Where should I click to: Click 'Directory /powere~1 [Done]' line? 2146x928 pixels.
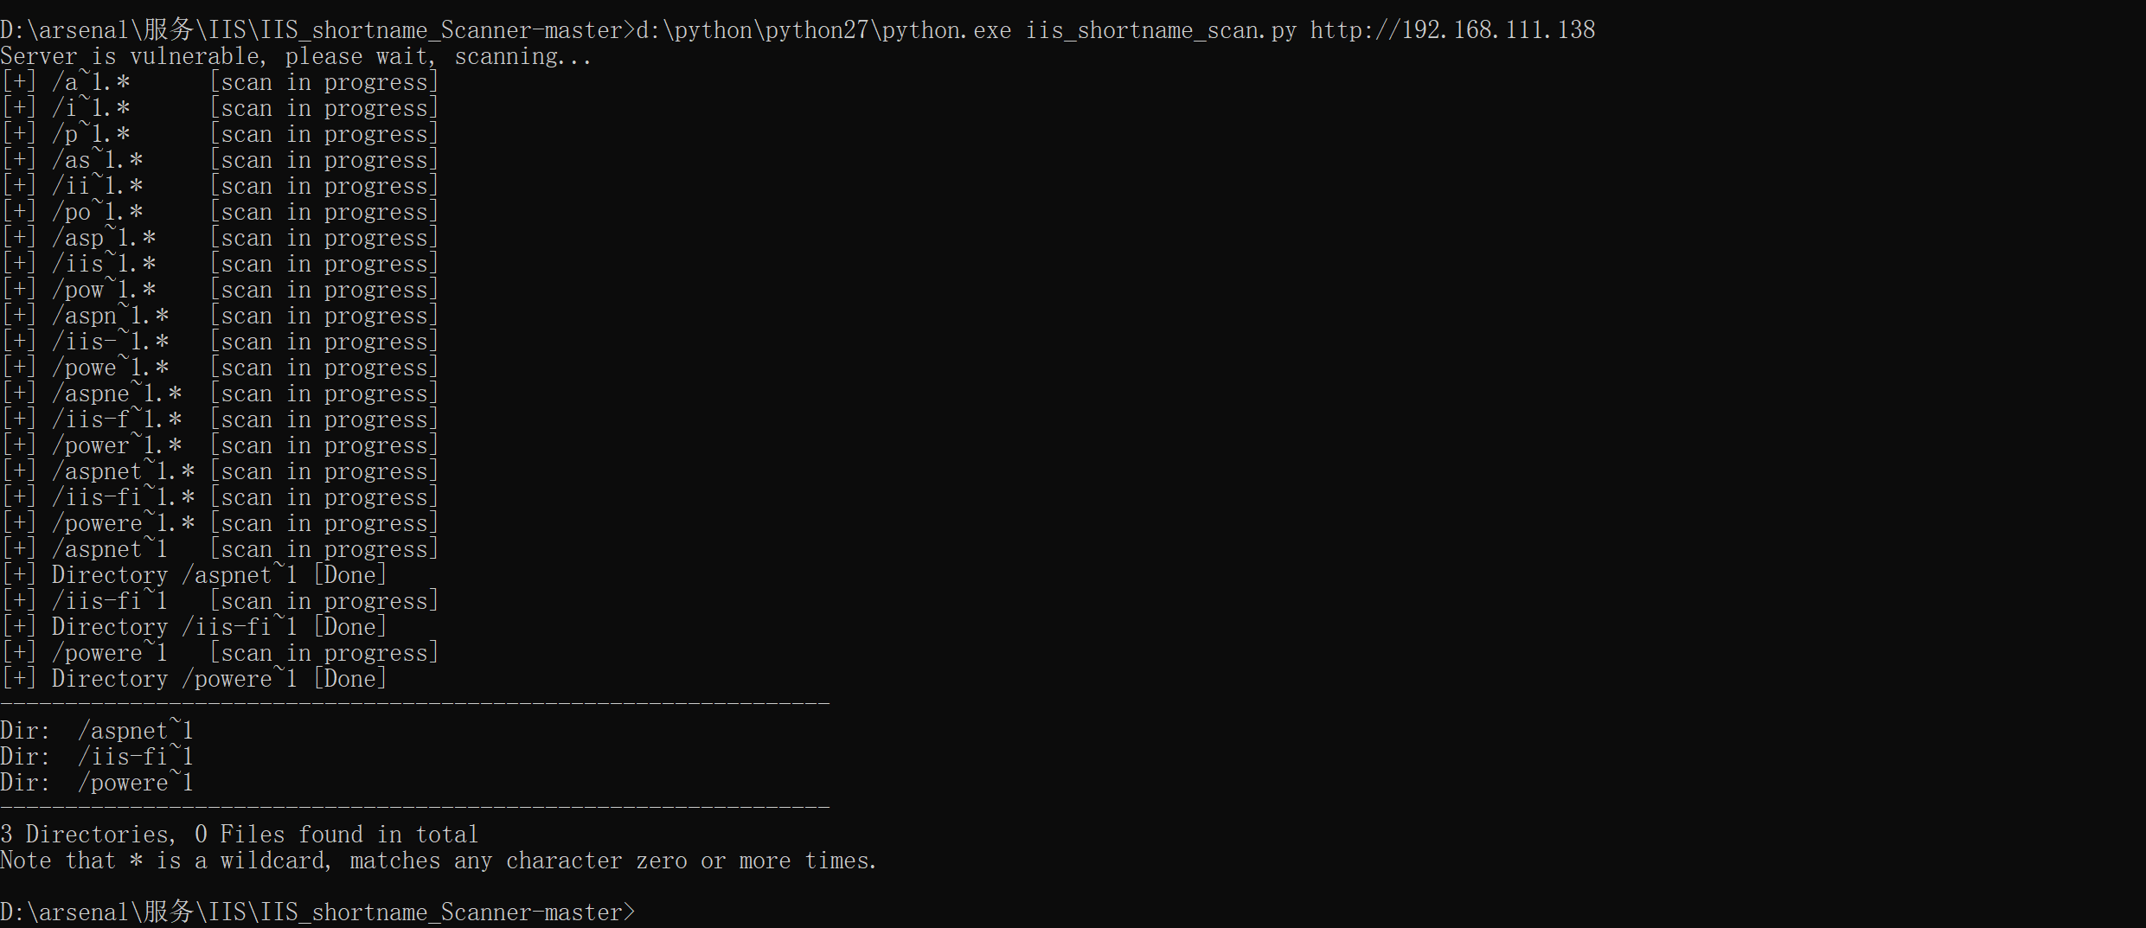tap(194, 680)
